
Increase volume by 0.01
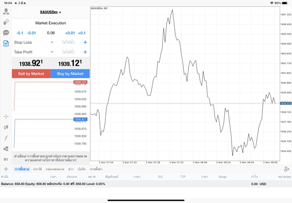70,33
